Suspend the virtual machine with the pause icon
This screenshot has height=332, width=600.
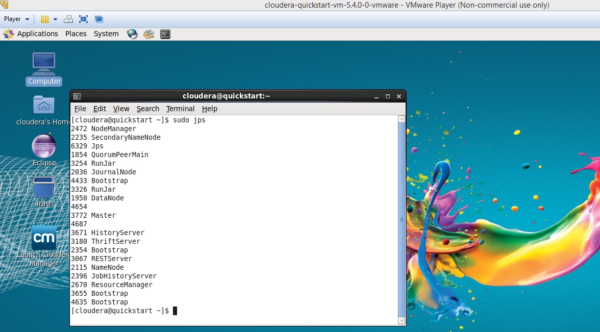coord(45,19)
